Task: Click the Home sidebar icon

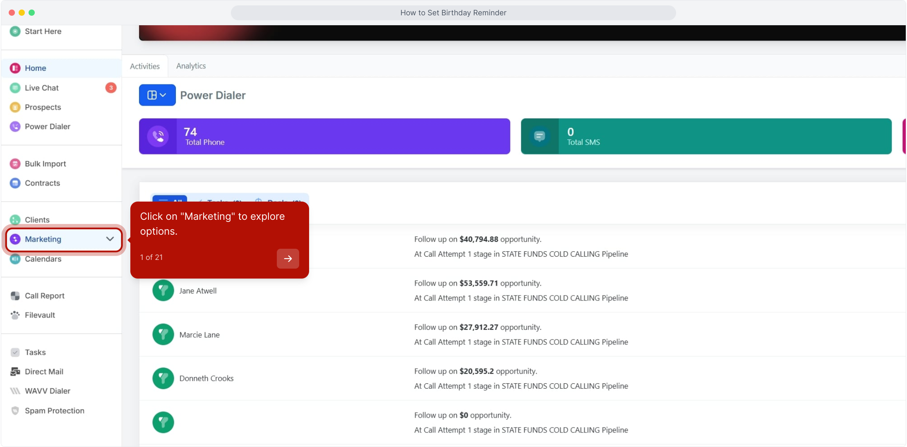Action: pos(15,68)
